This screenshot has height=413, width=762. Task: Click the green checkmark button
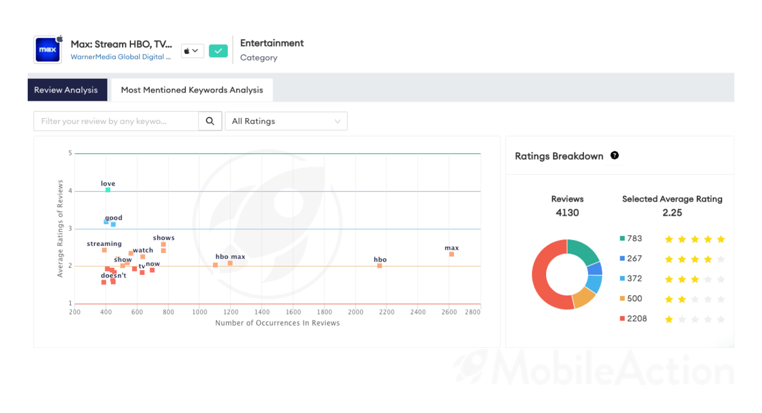click(218, 51)
